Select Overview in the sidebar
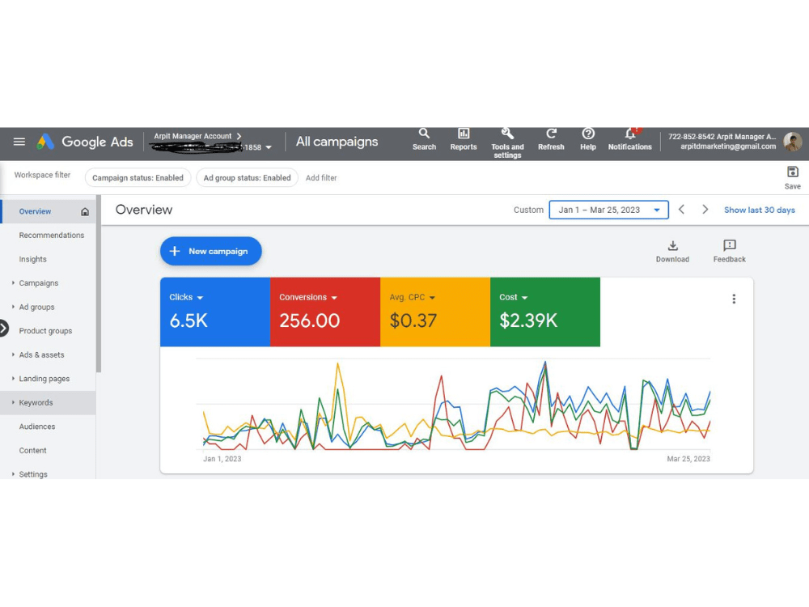The image size is (809, 607). click(35, 211)
